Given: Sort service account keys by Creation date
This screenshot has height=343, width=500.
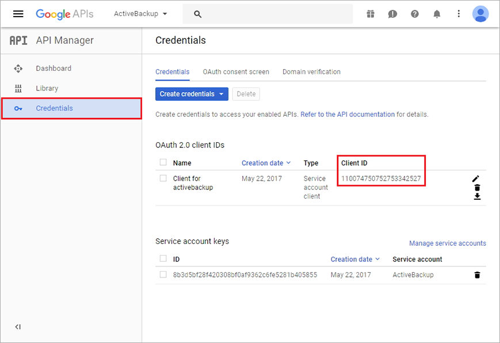Looking at the screenshot, I should pyautogui.click(x=355, y=260).
